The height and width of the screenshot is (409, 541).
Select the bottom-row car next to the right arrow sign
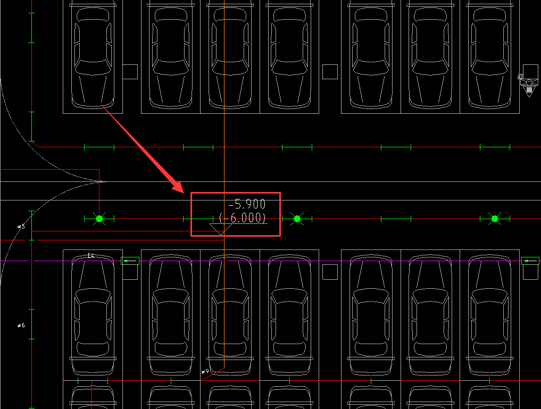(489, 314)
